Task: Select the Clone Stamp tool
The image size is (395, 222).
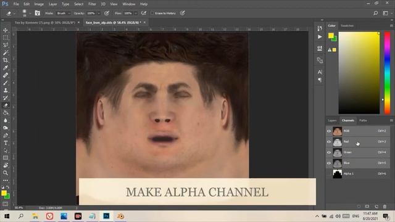Action: pyautogui.click(x=6, y=91)
